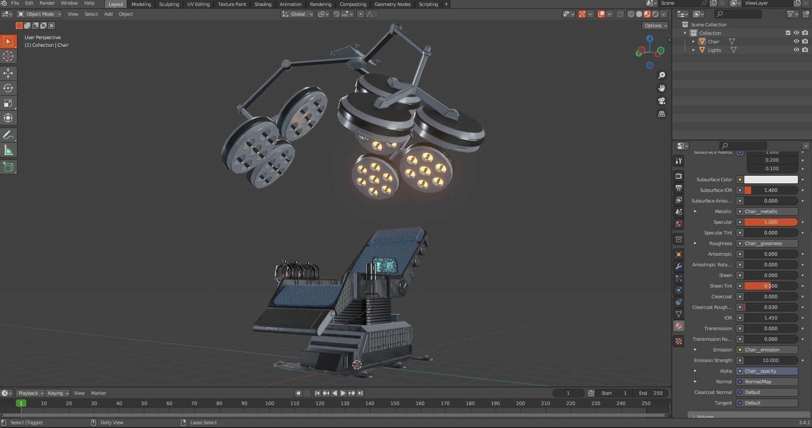812x428 pixels.
Task: Open the Global transform orientation dropdown
Action: tap(297, 14)
